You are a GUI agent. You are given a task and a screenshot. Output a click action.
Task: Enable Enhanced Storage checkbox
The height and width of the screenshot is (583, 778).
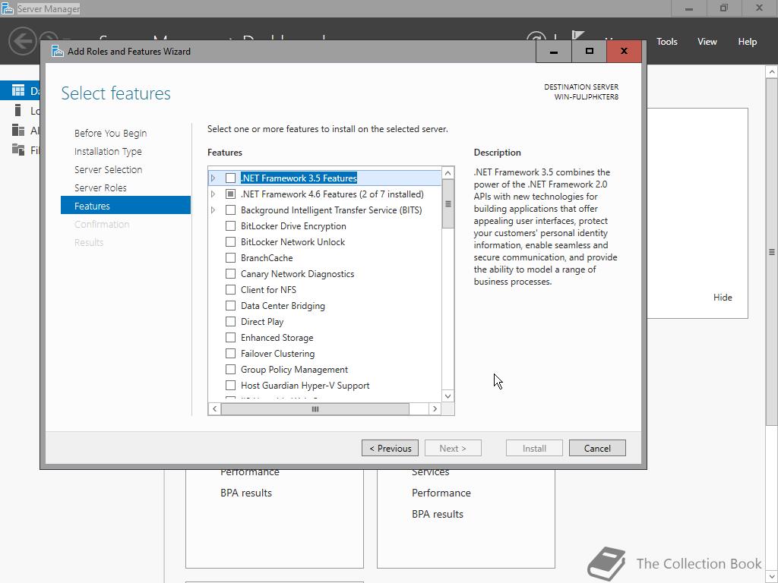(230, 337)
